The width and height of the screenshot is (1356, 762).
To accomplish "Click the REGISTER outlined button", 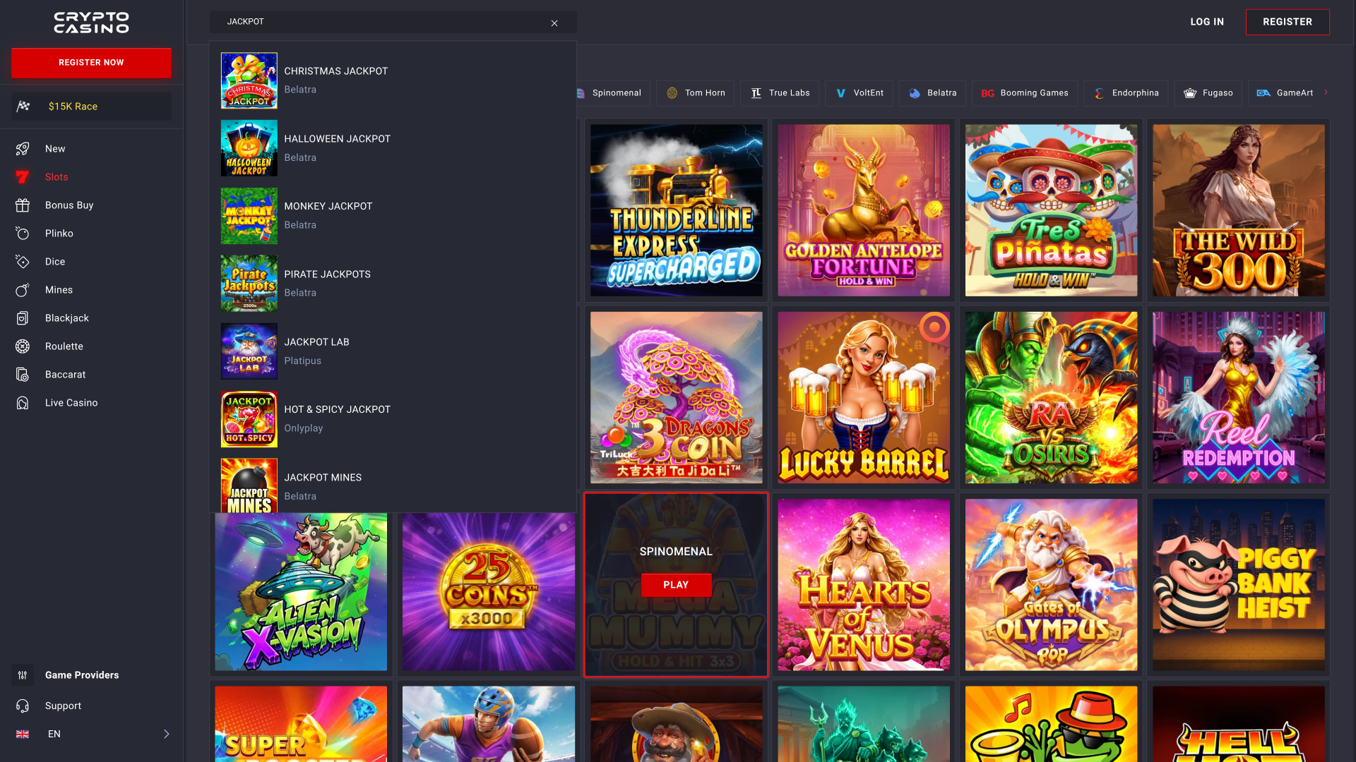I will click(x=1287, y=22).
